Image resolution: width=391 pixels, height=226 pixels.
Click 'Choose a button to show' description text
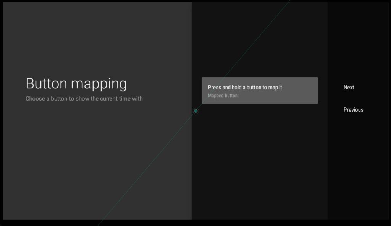pyautogui.click(x=84, y=99)
